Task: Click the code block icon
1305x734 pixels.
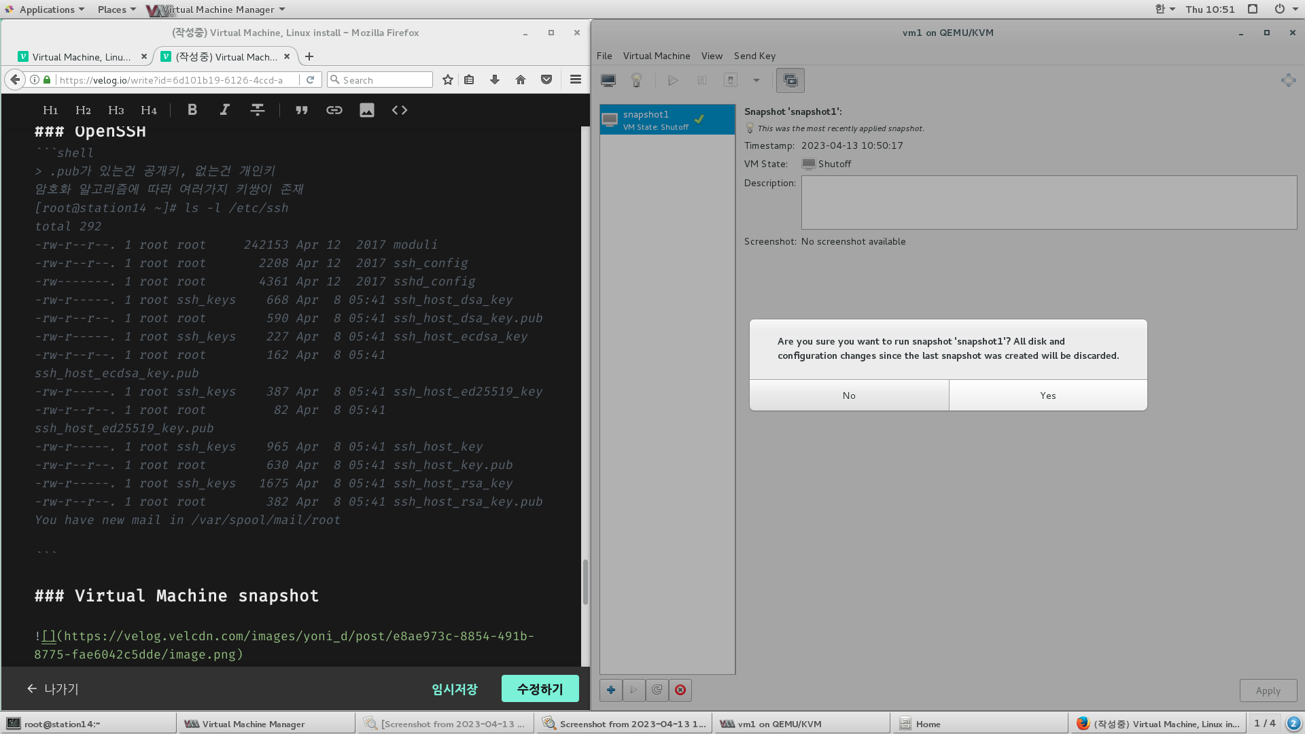Action: pyautogui.click(x=399, y=110)
